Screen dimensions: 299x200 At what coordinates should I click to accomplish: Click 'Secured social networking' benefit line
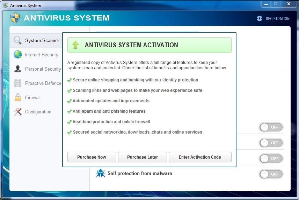(x=138, y=132)
